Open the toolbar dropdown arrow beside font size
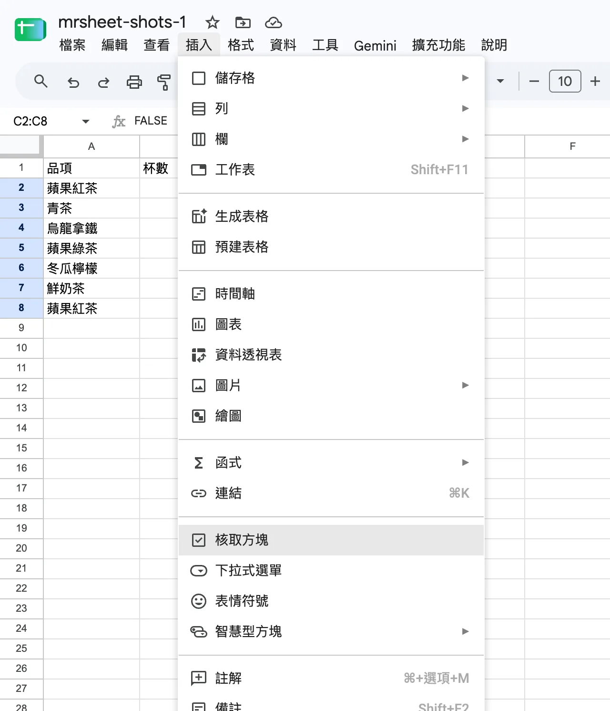Viewport: 610px width, 711px height. click(500, 81)
